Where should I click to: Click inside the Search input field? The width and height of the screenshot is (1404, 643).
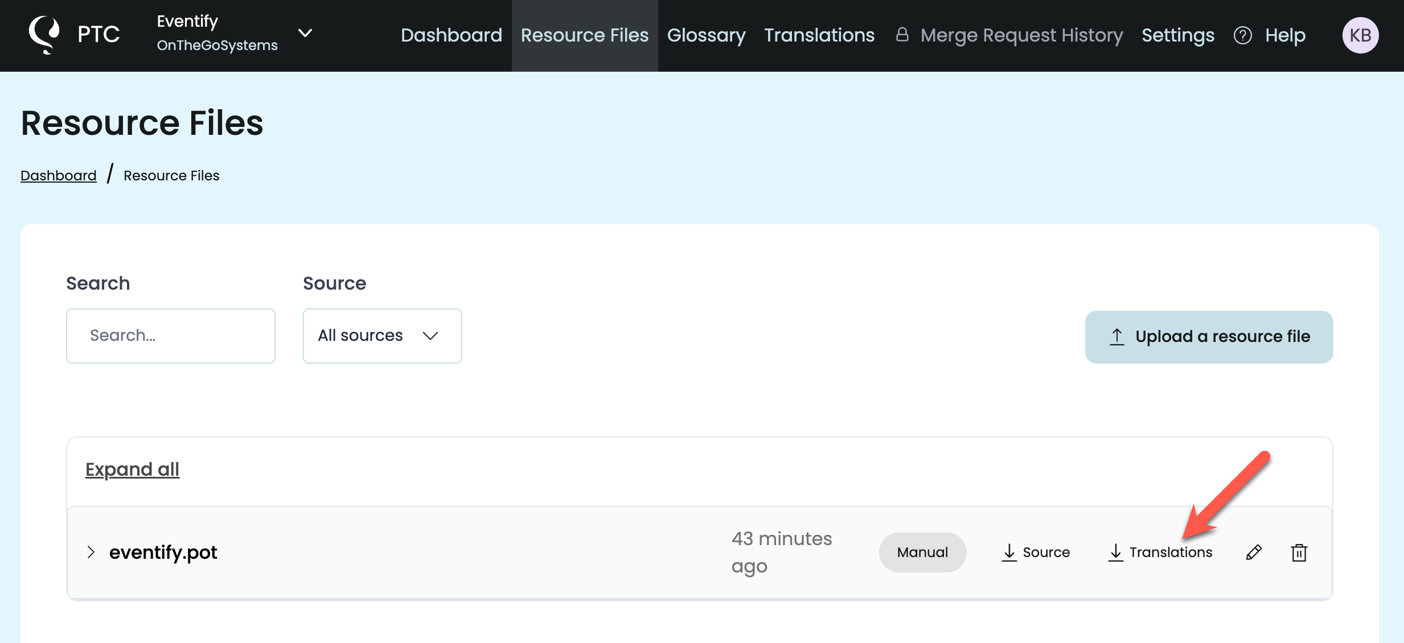coord(170,336)
